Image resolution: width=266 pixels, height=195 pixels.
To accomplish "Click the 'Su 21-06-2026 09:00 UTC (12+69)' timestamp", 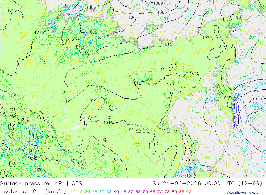I will (207, 184).
